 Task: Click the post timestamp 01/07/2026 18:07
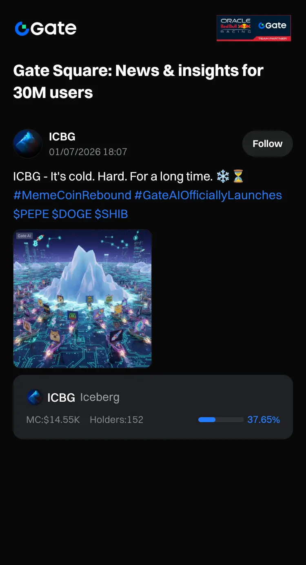click(88, 152)
